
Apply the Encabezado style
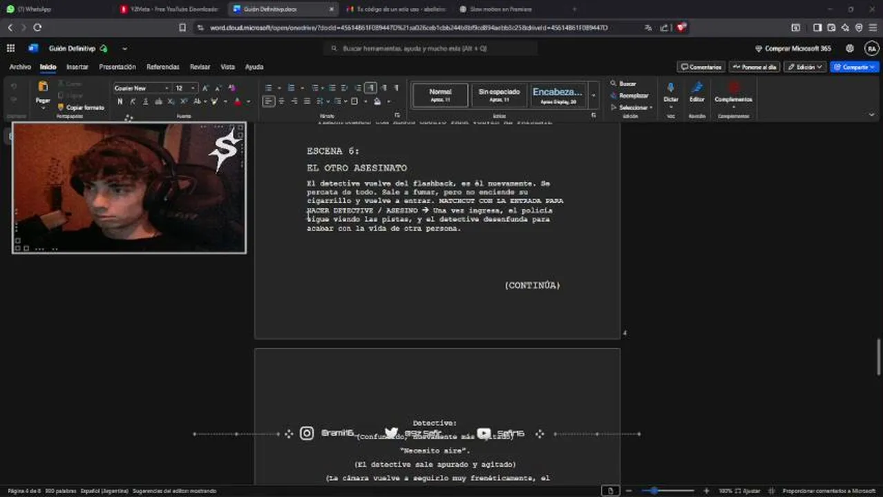[x=558, y=95]
